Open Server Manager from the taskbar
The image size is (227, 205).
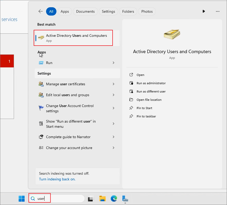point(125,199)
